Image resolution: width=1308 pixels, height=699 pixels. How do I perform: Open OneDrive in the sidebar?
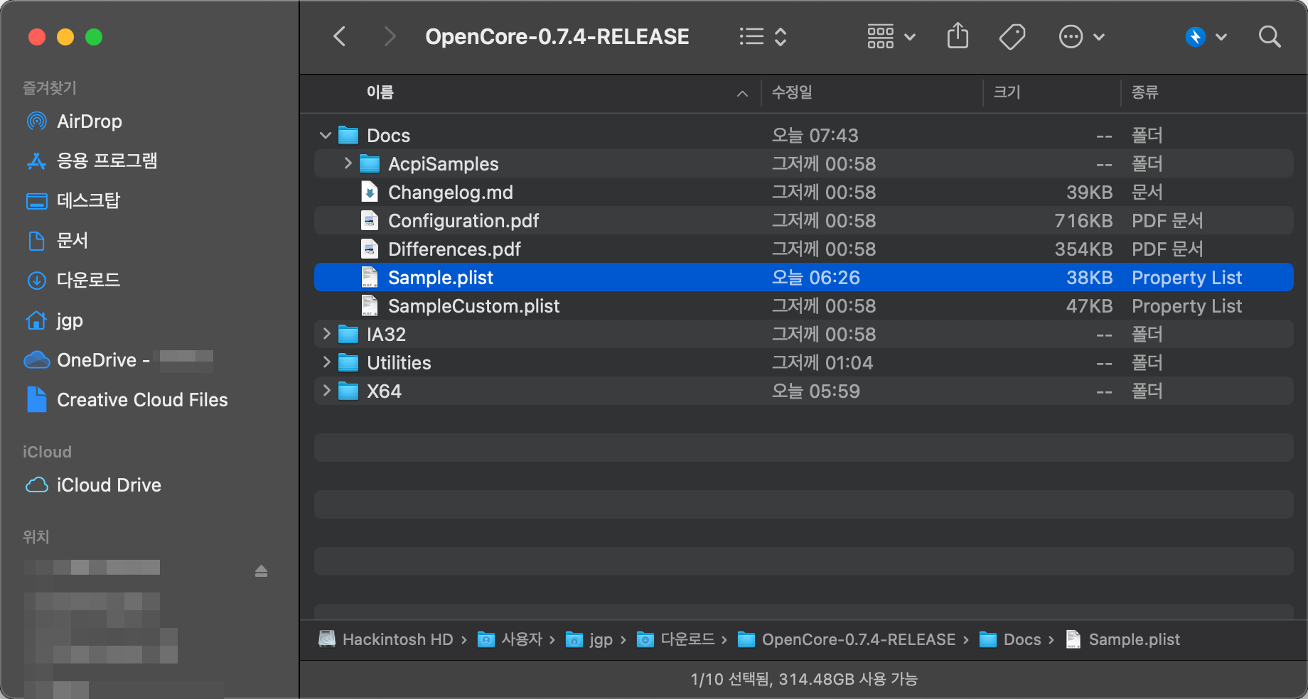pos(103,360)
